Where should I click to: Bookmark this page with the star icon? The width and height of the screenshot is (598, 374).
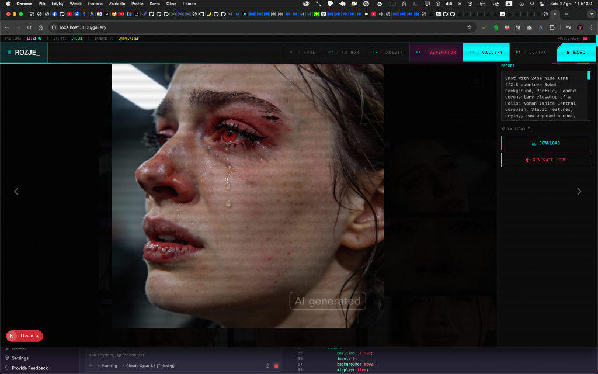click(468, 27)
